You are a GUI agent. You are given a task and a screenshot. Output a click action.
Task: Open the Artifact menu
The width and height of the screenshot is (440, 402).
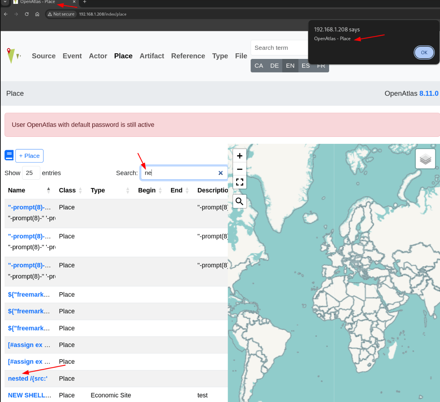point(152,56)
